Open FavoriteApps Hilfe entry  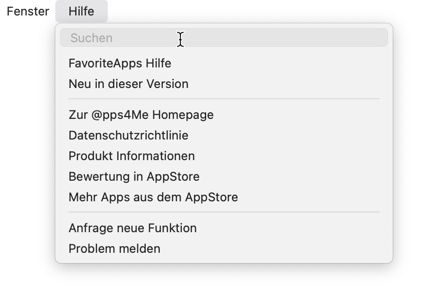click(224, 63)
